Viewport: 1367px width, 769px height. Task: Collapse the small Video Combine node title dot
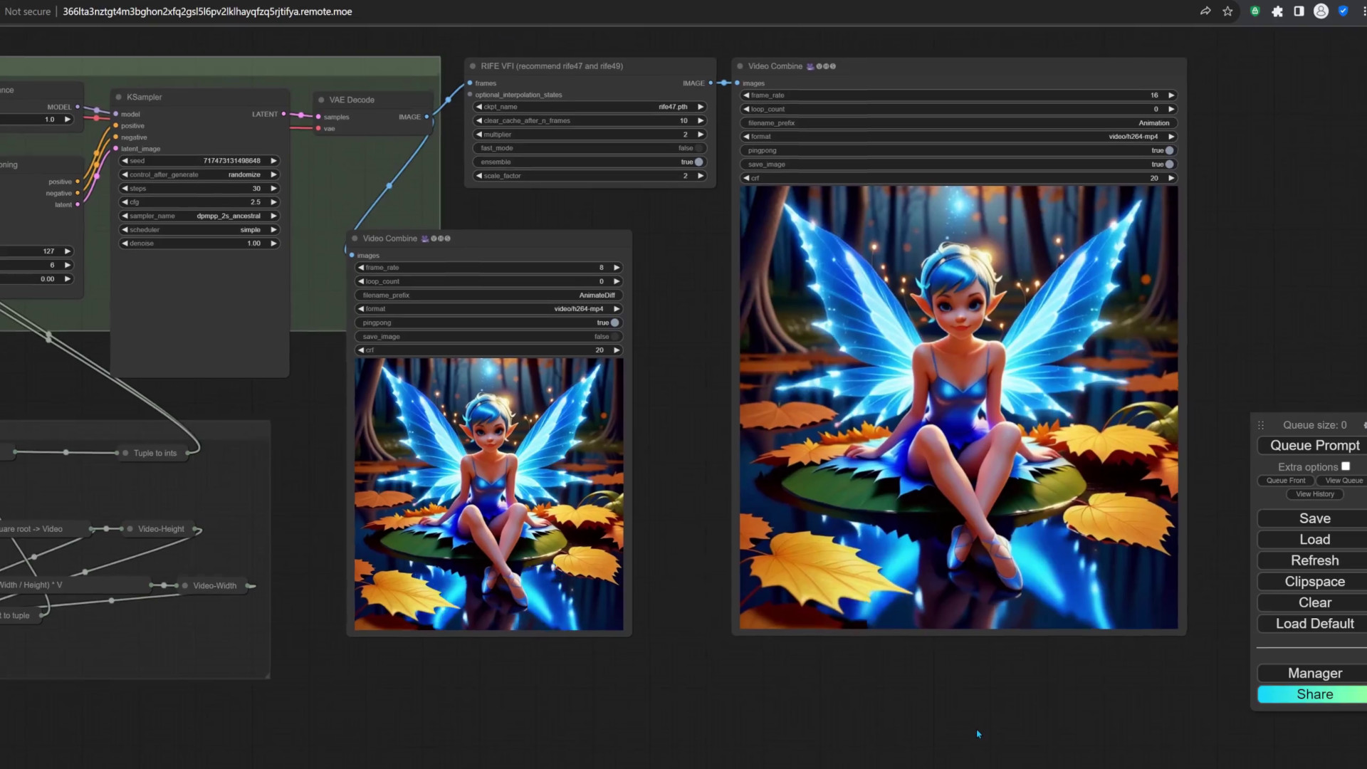[355, 239]
